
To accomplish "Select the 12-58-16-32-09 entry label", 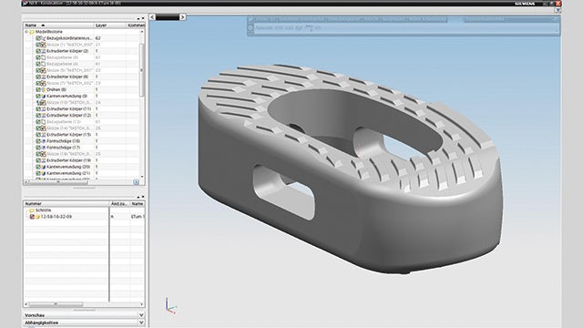I will point(56,217).
